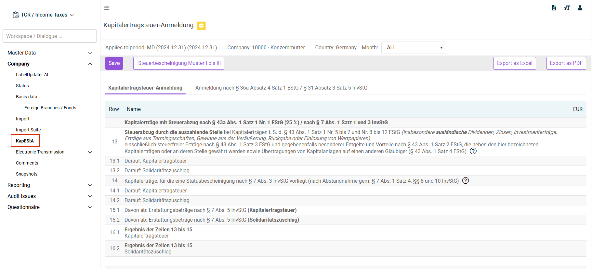This screenshot has height=269, width=592.
Task: Click the Excel file export icon in header
Action: point(554,8)
